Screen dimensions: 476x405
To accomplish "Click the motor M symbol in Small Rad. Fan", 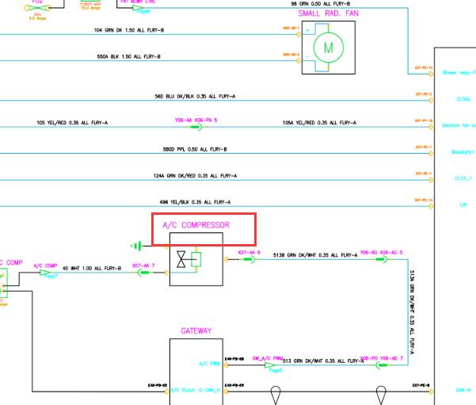I will click(329, 48).
